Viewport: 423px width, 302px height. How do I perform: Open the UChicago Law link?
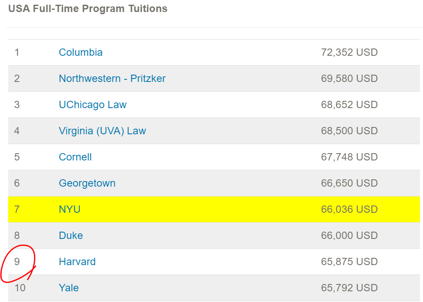(x=92, y=105)
